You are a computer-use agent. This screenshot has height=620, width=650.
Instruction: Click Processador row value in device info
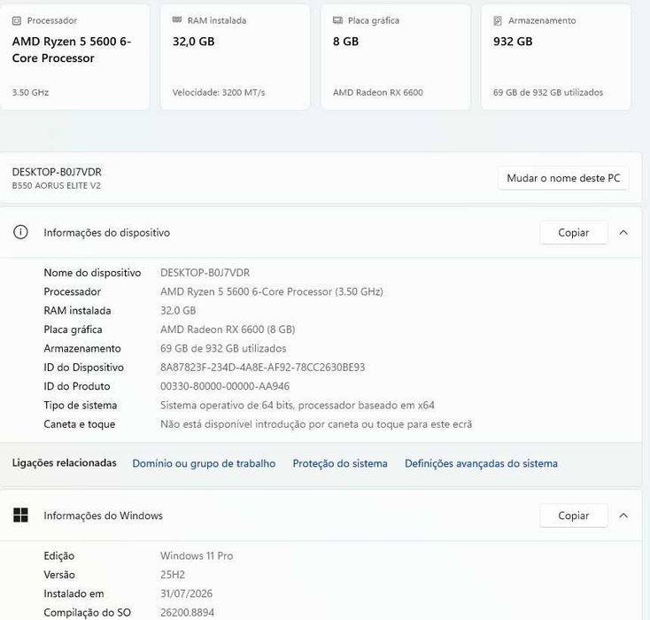(272, 292)
